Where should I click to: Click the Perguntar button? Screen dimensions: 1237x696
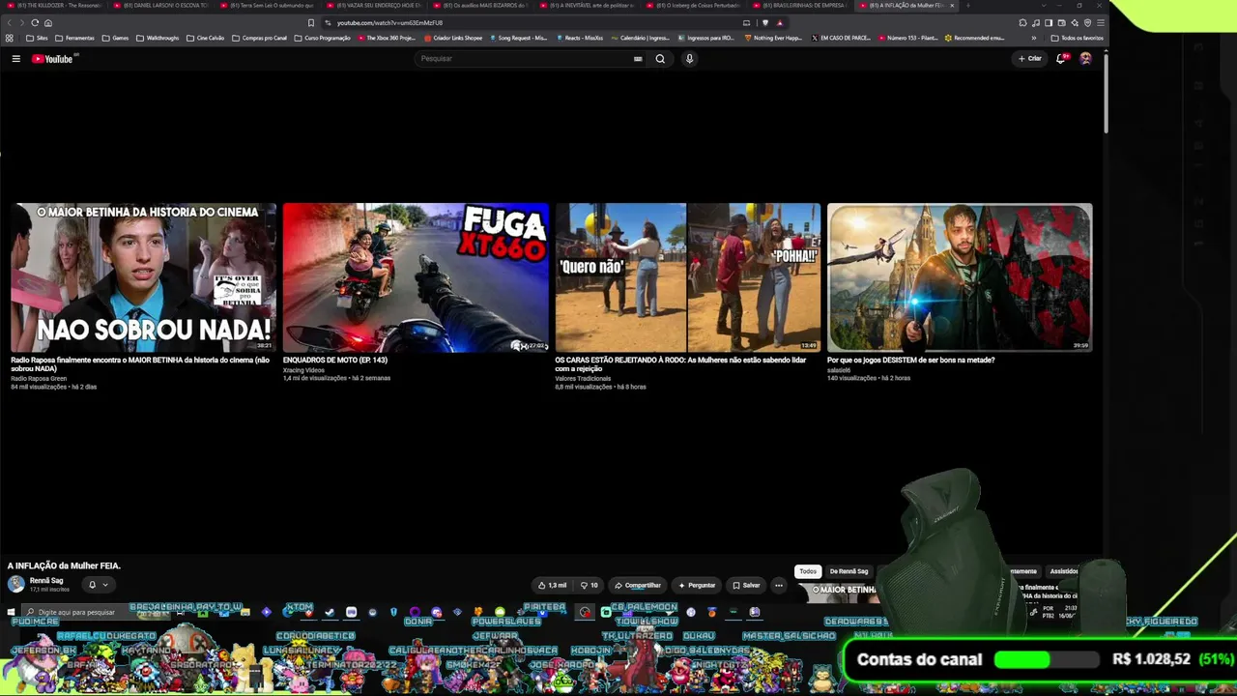pos(697,585)
